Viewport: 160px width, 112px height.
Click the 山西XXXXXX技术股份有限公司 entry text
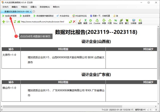point(69,57)
